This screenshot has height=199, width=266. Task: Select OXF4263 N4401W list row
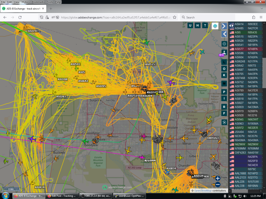click(x=246, y=153)
